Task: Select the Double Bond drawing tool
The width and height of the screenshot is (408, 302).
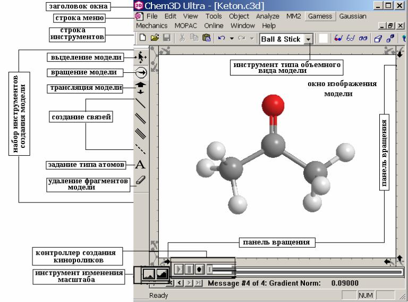Action: (x=140, y=119)
